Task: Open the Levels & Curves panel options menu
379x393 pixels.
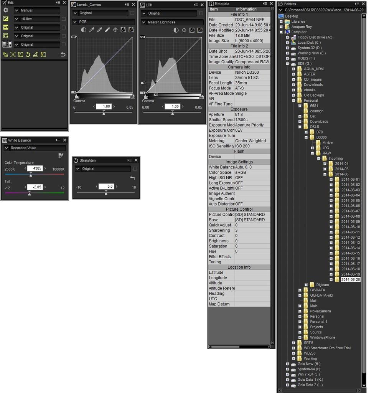Action: tap(127, 5)
